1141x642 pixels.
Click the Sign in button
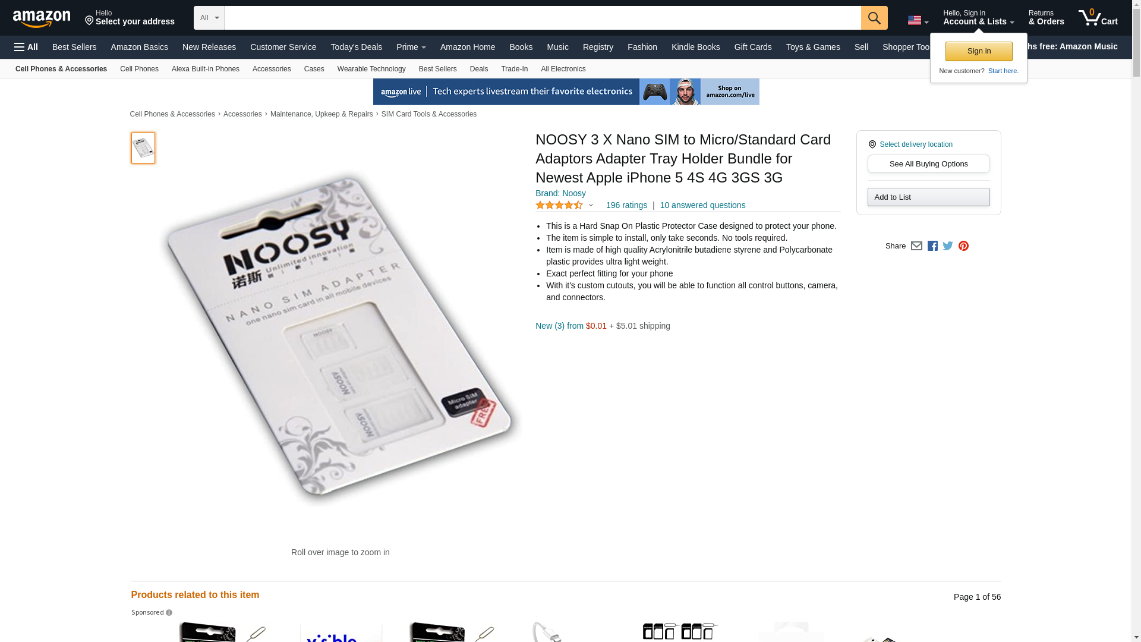click(x=979, y=51)
